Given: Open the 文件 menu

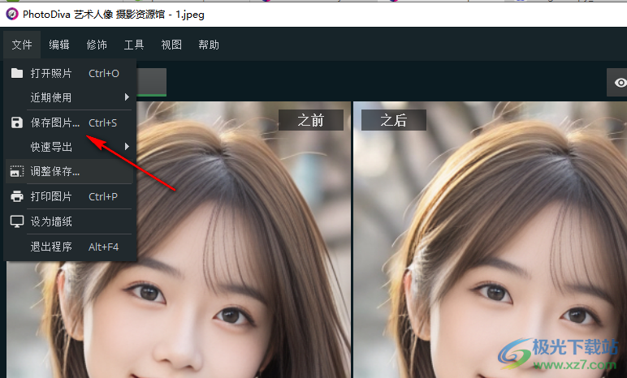Looking at the screenshot, I should (22, 45).
